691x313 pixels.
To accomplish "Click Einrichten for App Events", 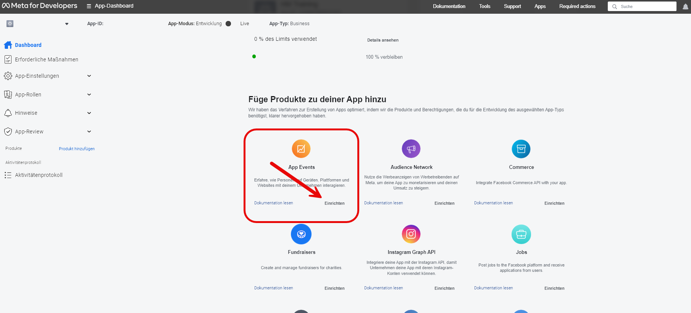I will click(x=334, y=203).
